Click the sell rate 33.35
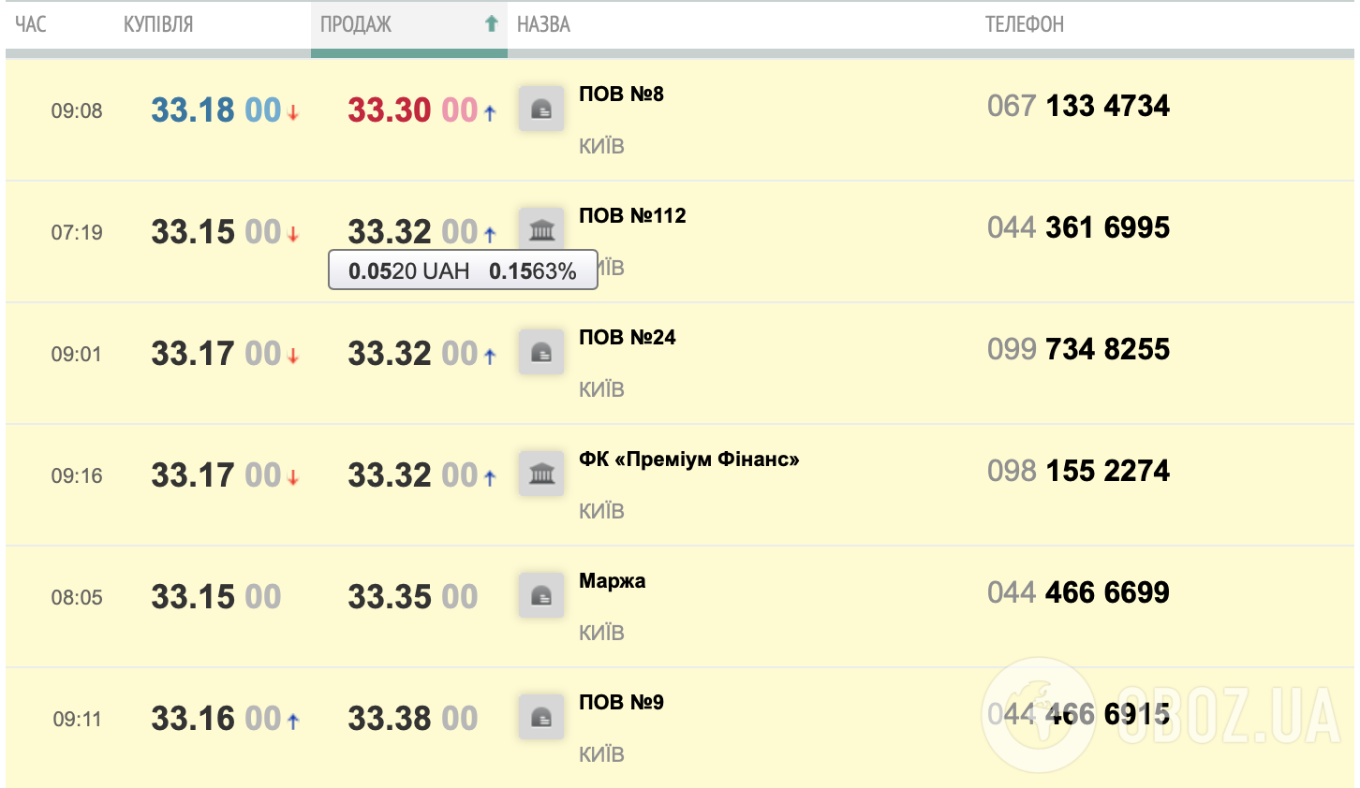 pyautogui.click(x=412, y=597)
